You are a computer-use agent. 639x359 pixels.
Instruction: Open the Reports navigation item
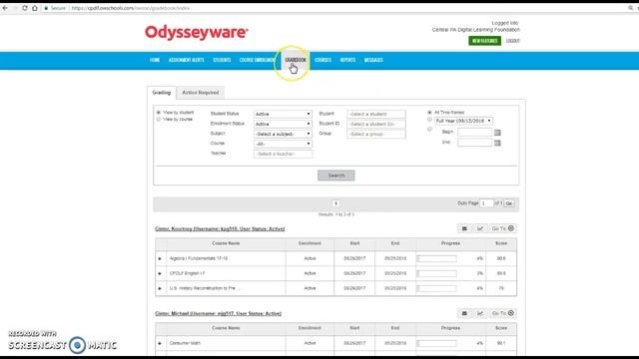coord(347,60)
